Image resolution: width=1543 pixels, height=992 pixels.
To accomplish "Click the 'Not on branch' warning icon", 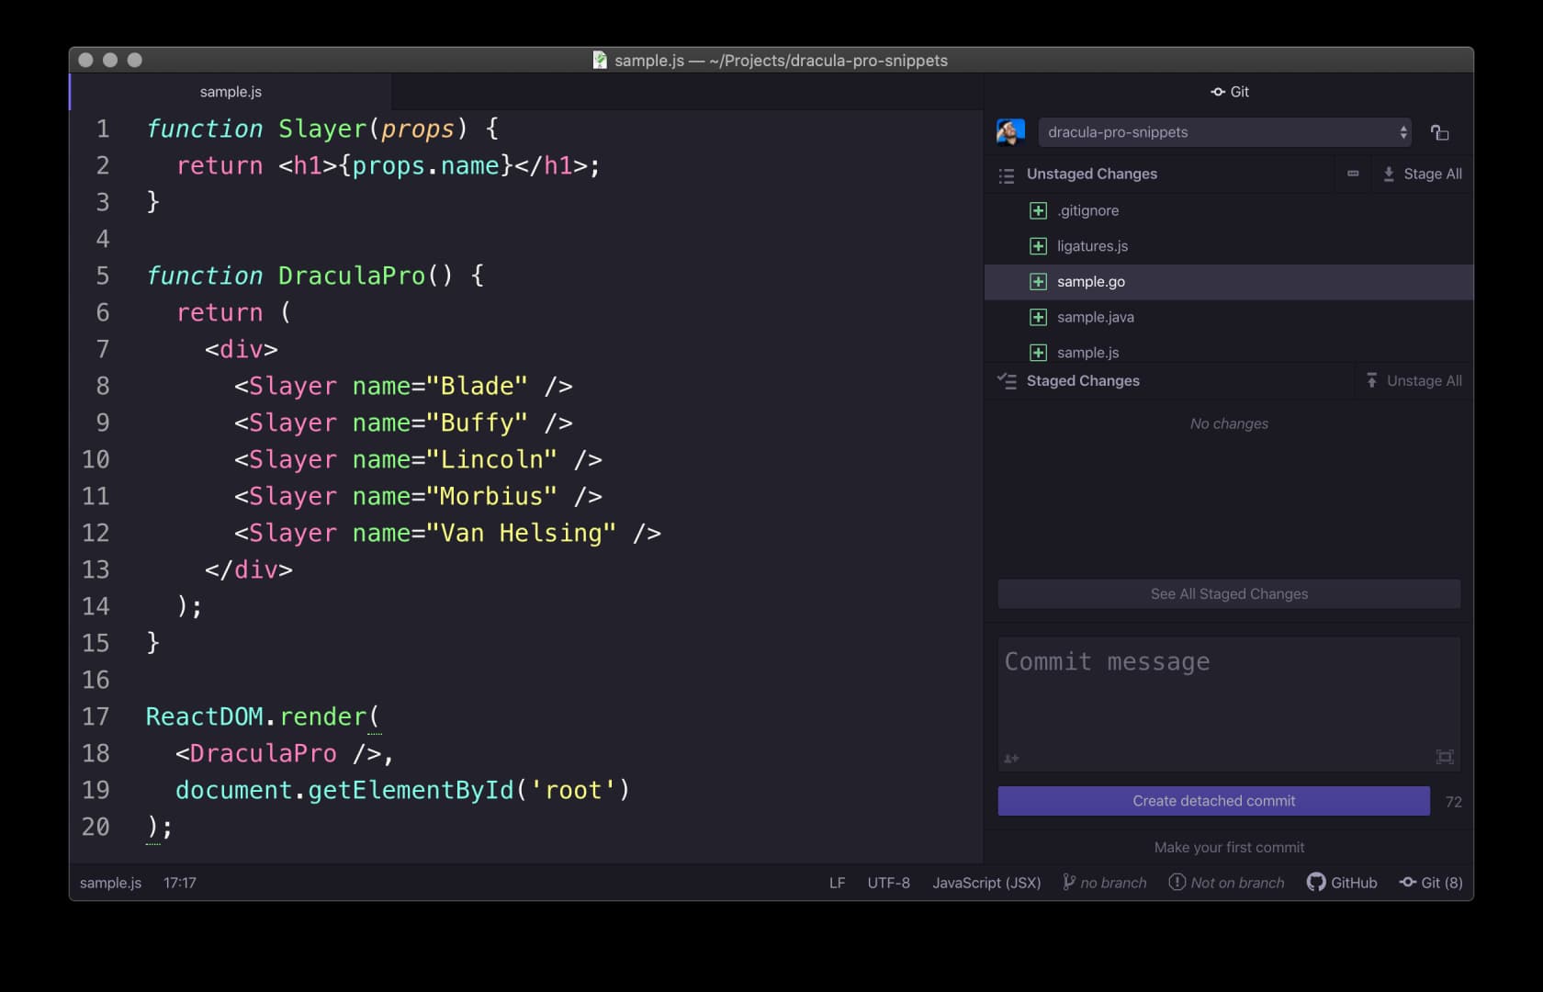I will pos(1178,882).
